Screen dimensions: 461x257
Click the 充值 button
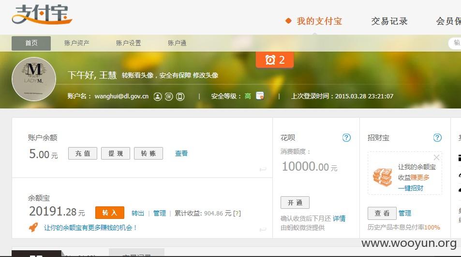(83, 153)
